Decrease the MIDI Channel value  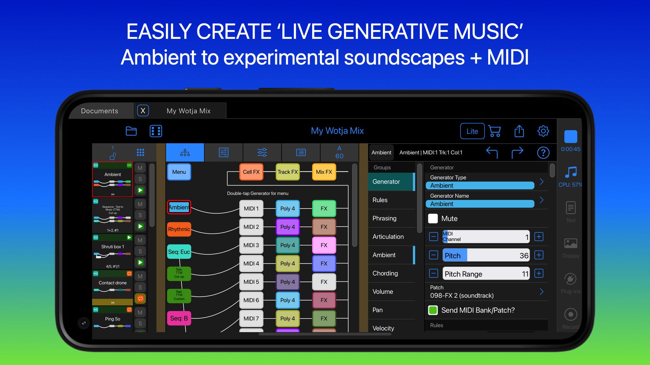pyautogui.click(x=433, y=237)
